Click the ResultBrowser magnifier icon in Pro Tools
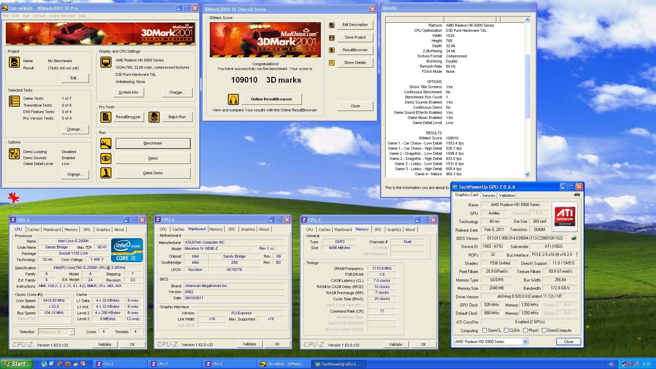The width and height of the screenshot is (656, 369). tap(106, 117)
